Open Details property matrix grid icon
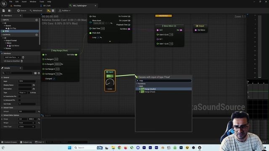This screenshot has height=151, width=269. tap(35, 73)
